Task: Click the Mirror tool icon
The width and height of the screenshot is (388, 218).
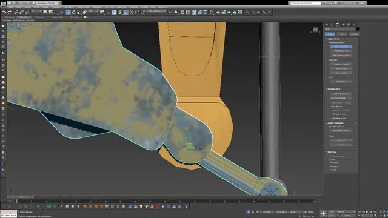Action: tap(170, 12)
